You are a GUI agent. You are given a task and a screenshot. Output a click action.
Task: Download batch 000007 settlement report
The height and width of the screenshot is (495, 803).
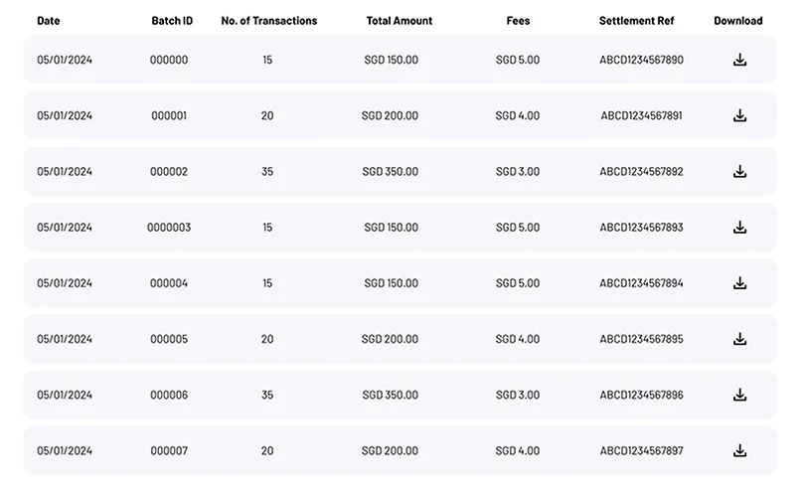739,451
